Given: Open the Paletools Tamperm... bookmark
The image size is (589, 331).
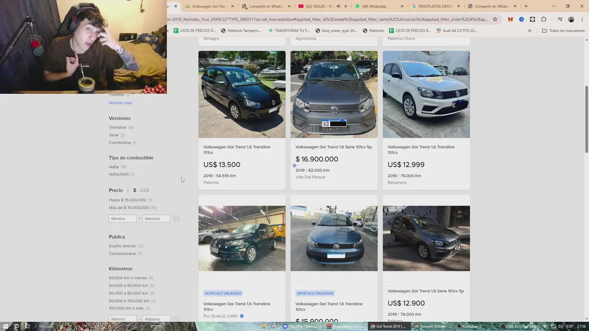Looking at the screenshot, I should (241, 31).
